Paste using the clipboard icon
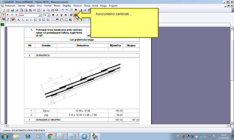The width and height of the screenshot is (234, 140). tap(52, 10)
